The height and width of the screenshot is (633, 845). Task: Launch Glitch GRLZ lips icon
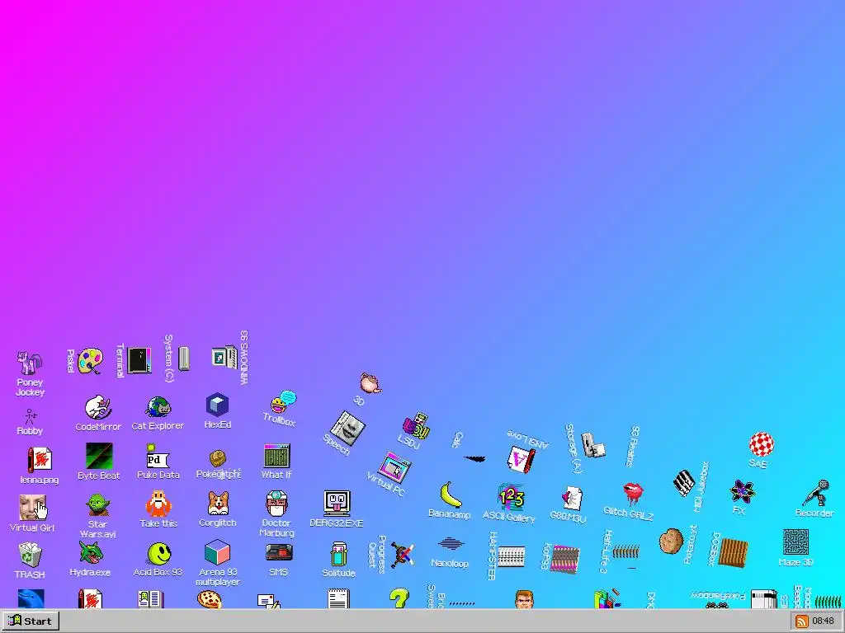coord(633,494)
